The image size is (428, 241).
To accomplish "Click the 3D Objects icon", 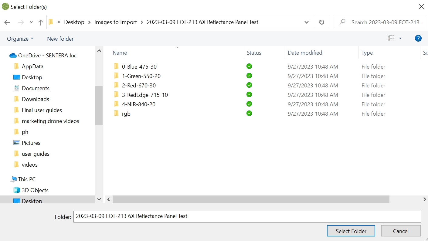I will 17,190.
